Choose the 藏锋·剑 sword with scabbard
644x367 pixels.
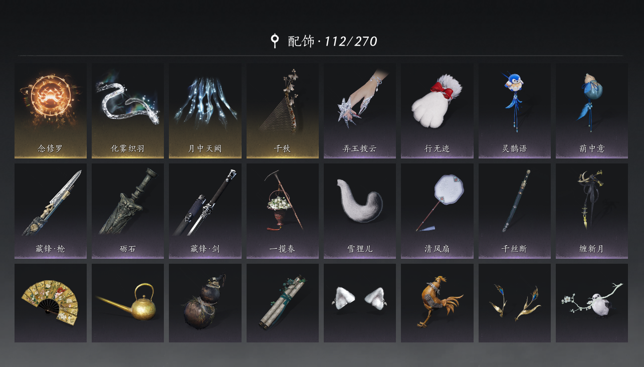coord(205,211)
